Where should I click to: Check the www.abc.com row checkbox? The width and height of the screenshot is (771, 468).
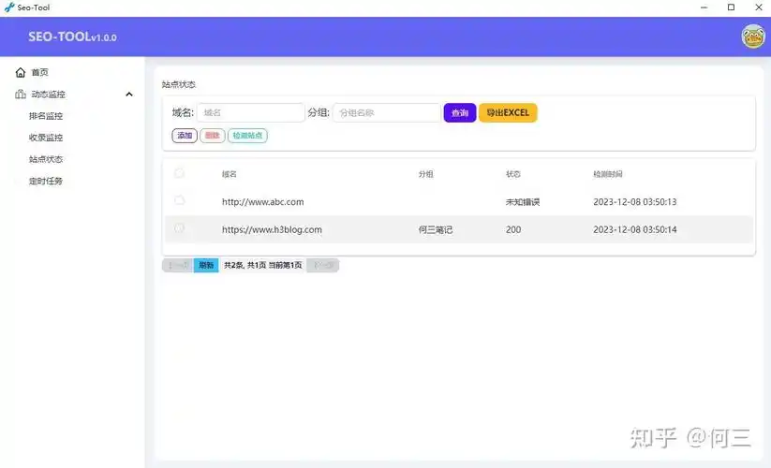[180, 200]
